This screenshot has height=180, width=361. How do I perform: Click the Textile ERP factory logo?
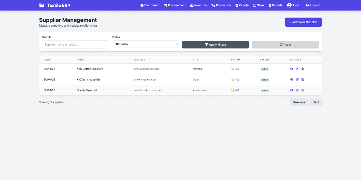click(x=42, y=5)
